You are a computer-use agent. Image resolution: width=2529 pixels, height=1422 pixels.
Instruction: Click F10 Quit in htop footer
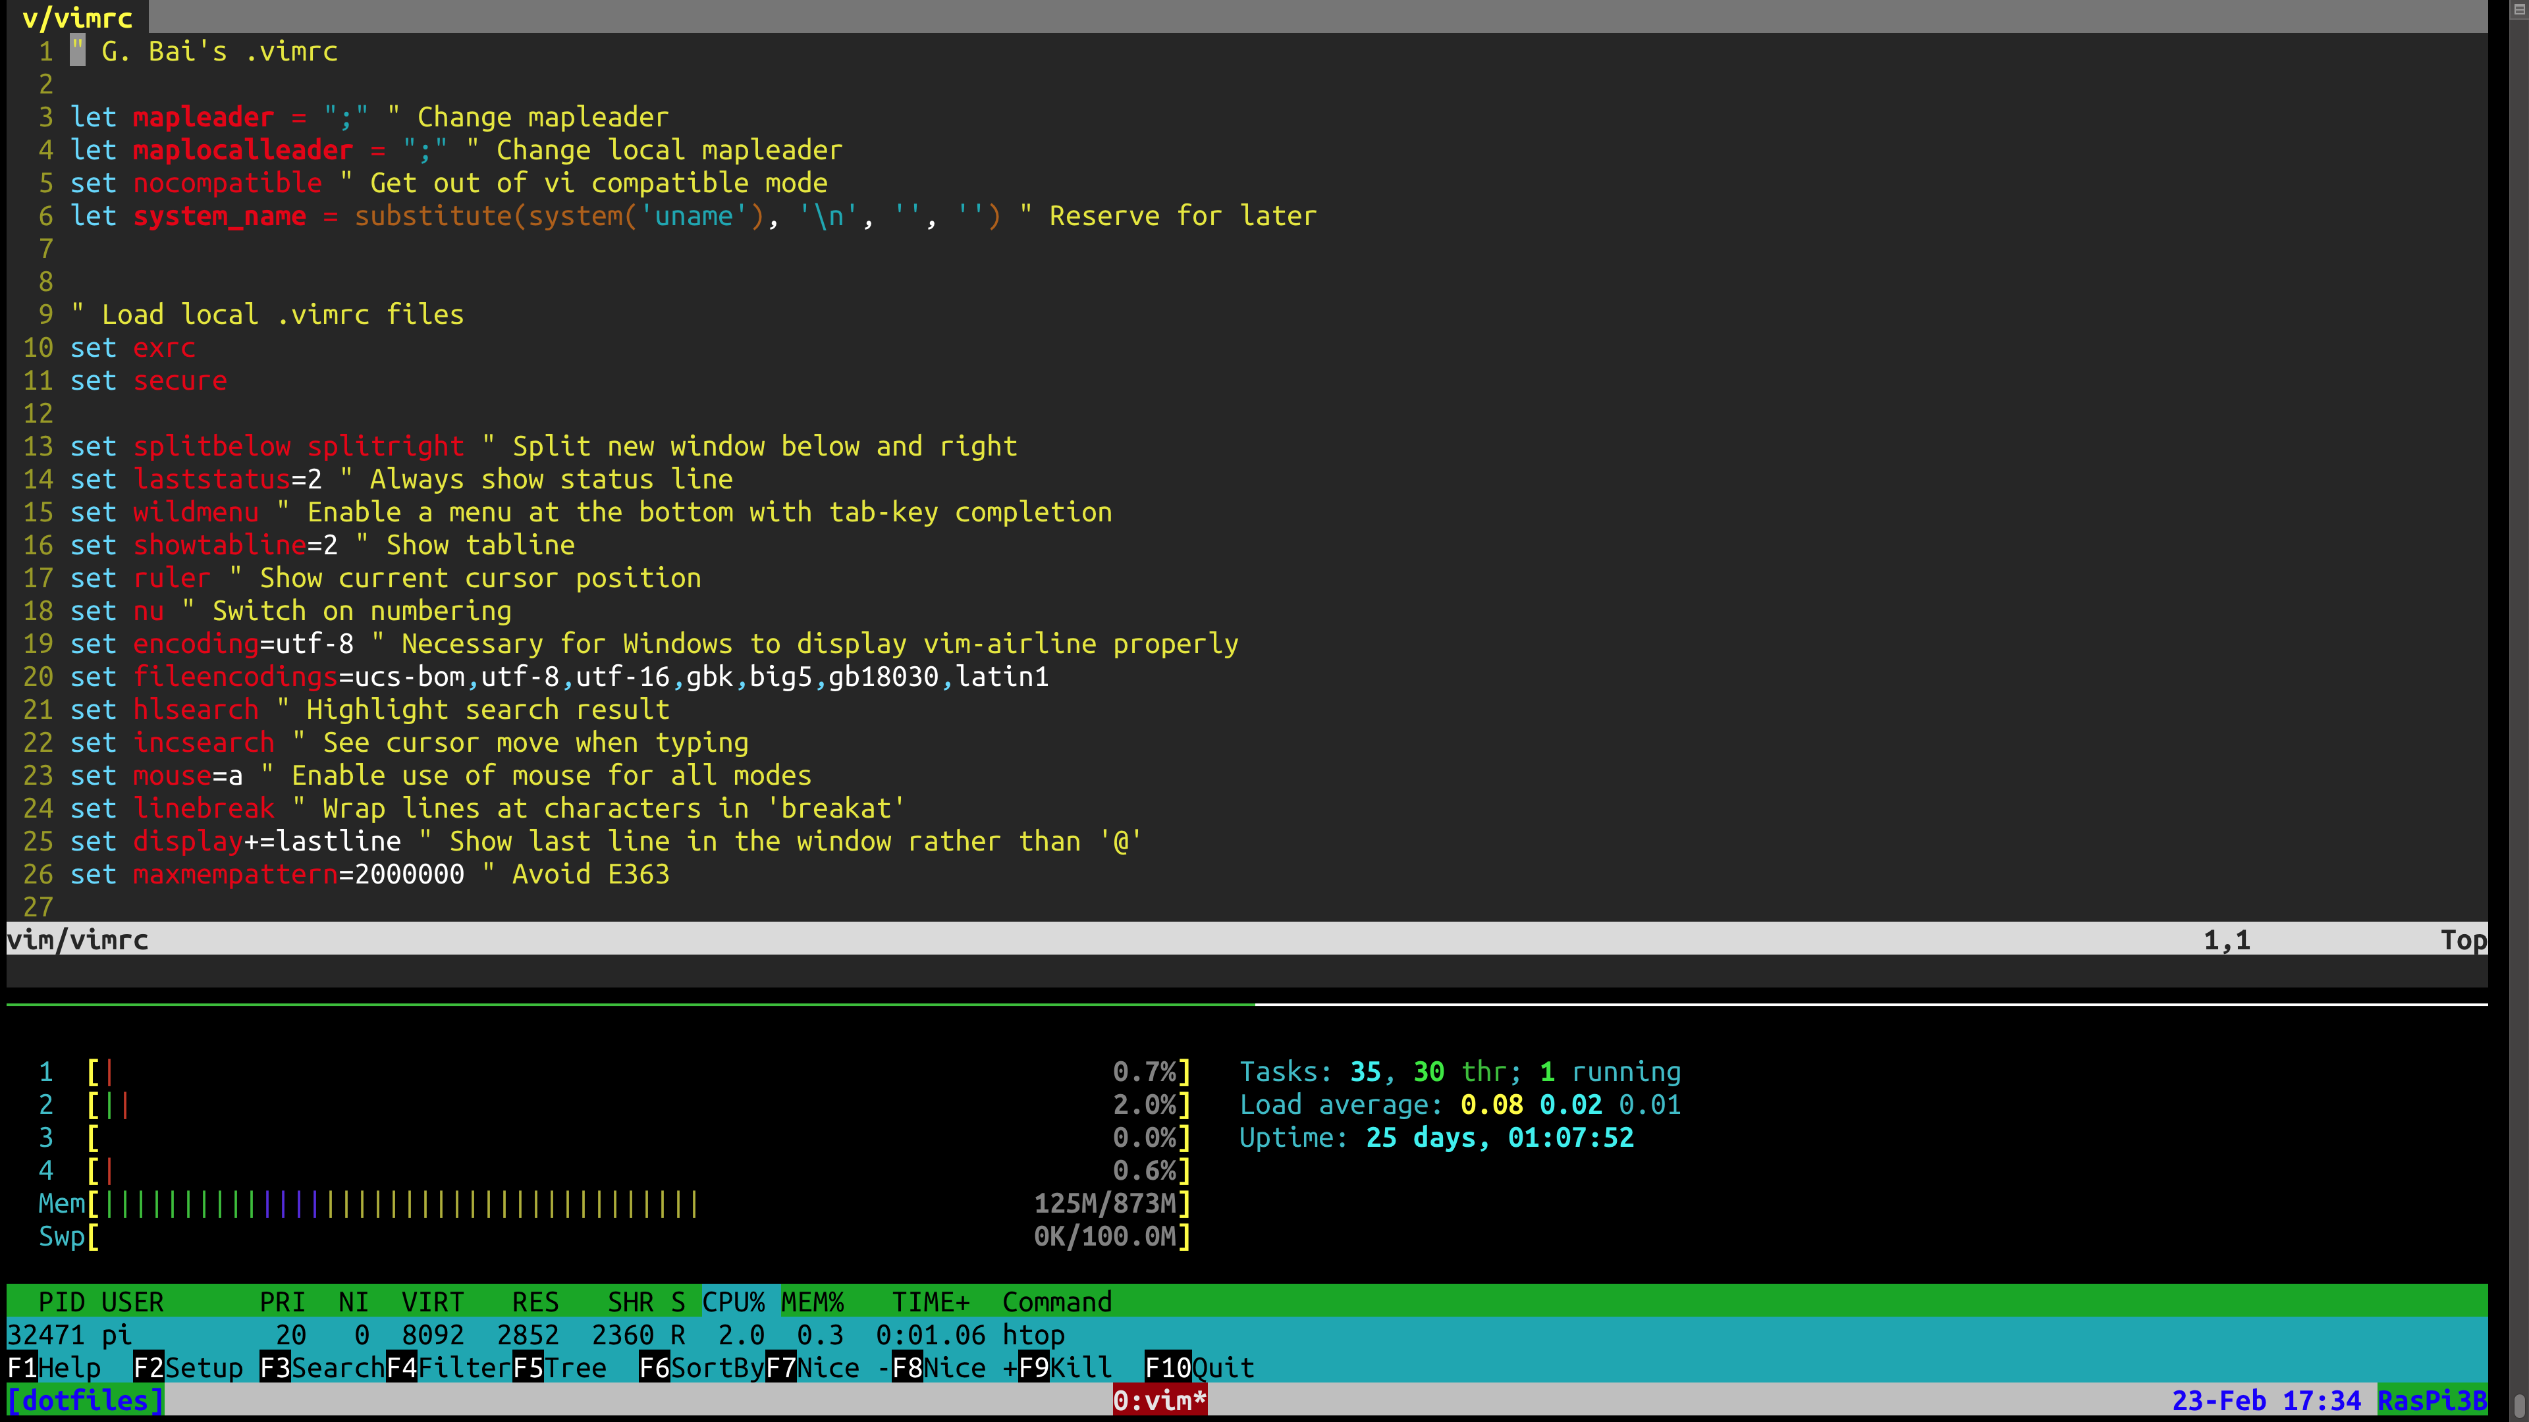point(1200,1367)
